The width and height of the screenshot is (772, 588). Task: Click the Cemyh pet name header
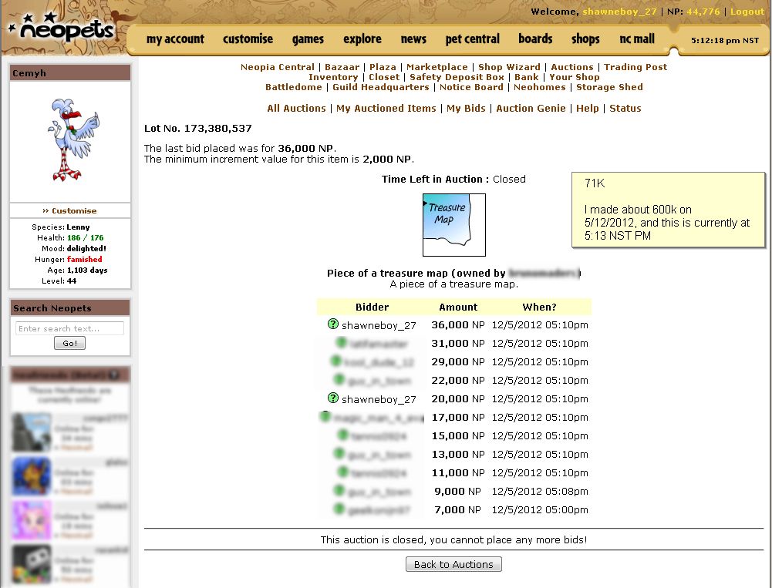point(70,72)
